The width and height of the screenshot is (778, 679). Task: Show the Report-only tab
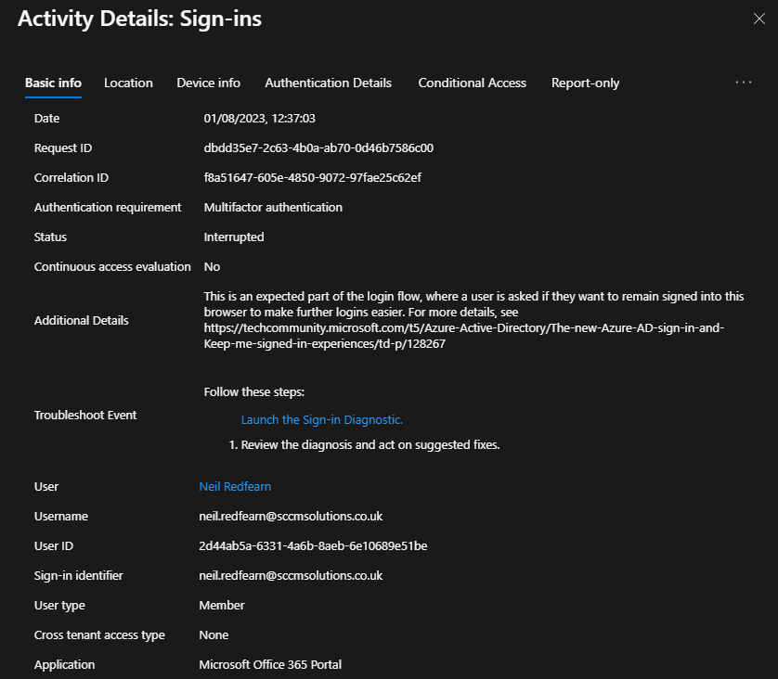click(x=585, y=83)
